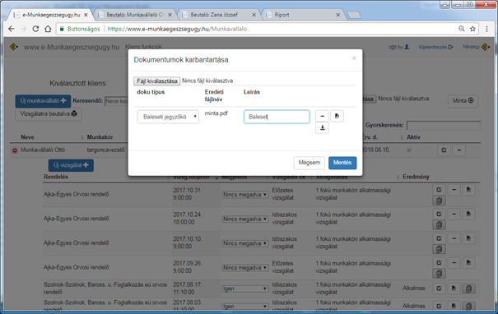Click the Új munkavállaló button
498x314 pixels.
pyautogui.click(x=43, y=101)
